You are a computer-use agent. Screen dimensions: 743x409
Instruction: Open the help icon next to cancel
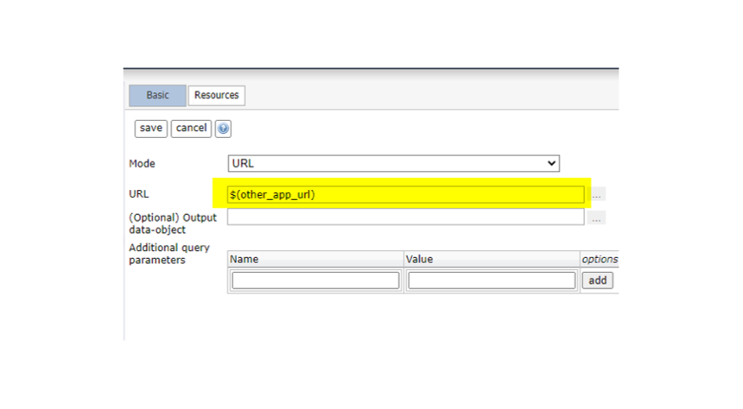[x=223, y=129]
